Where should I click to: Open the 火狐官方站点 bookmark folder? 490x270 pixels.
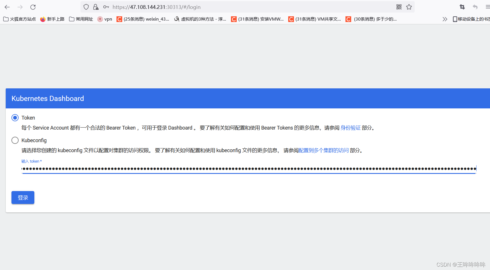(x=19, y=19)
